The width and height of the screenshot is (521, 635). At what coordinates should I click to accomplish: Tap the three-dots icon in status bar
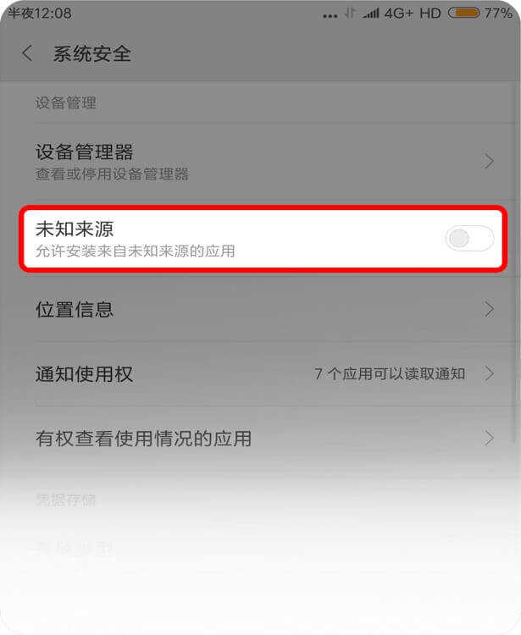click(x=330, y=16)
